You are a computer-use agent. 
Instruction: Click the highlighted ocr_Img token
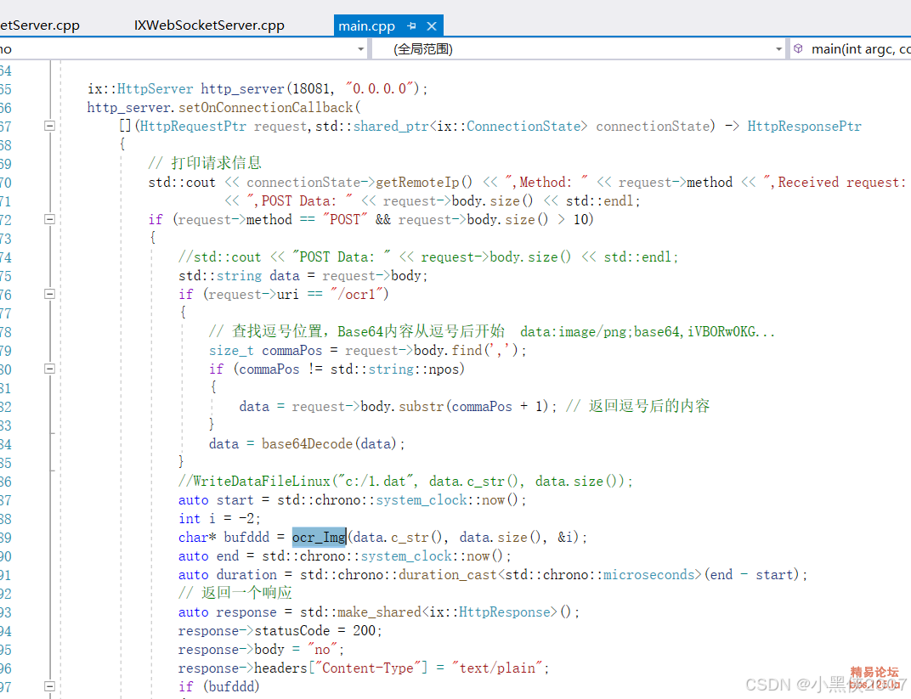pos(319,537)
